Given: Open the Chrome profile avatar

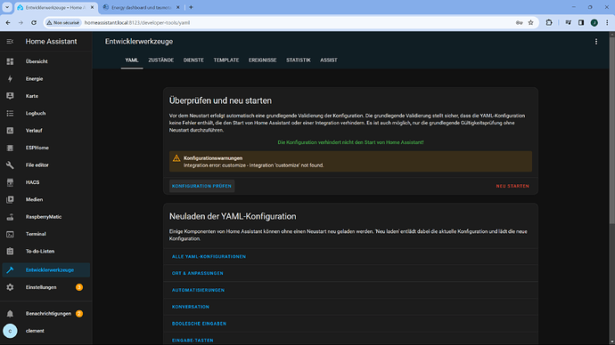Looking at the screenshot, I should (x=594, y=23).
